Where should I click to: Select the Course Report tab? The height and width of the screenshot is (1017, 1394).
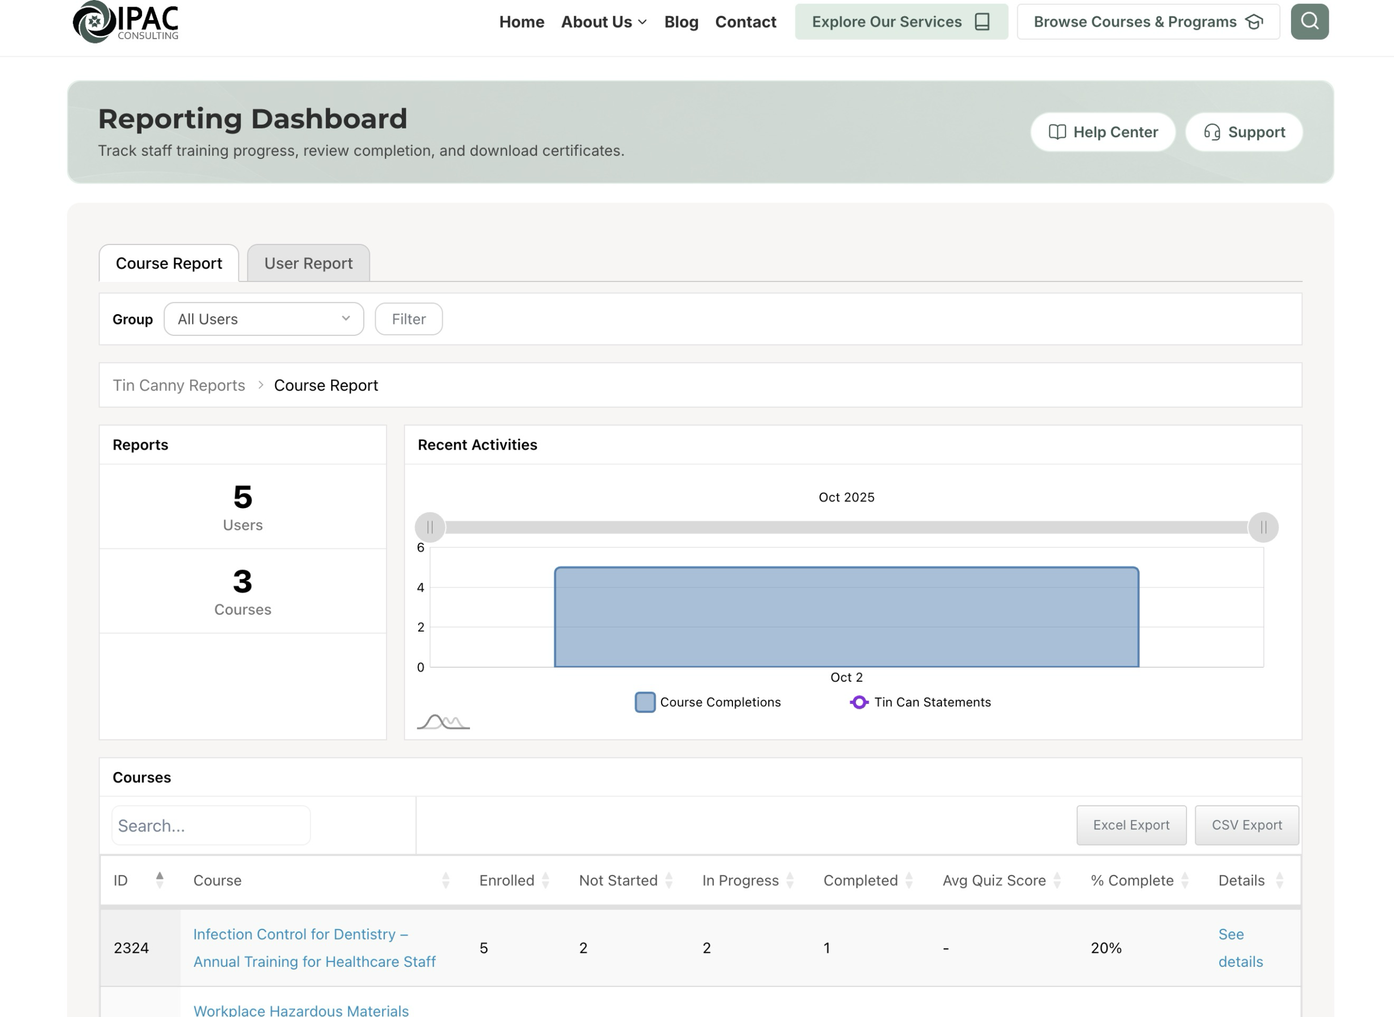tap(169, 264)
